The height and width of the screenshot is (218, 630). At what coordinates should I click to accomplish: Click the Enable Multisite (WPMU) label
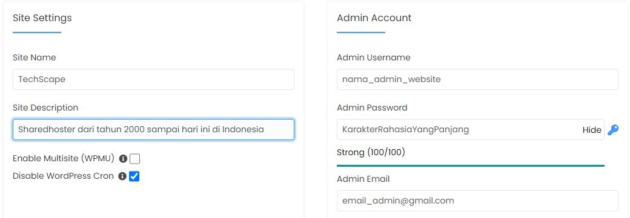tap(64, 158)
